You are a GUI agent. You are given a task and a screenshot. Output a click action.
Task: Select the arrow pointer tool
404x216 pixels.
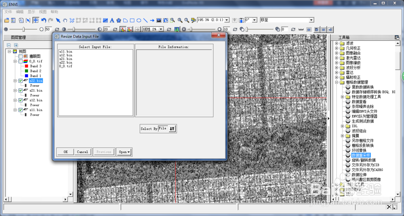pos(58,20)
